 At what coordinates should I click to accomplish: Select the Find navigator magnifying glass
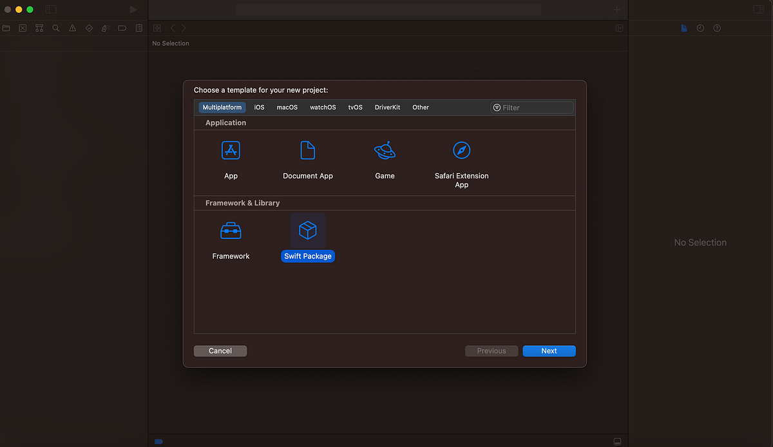click(x=55, y=28)
